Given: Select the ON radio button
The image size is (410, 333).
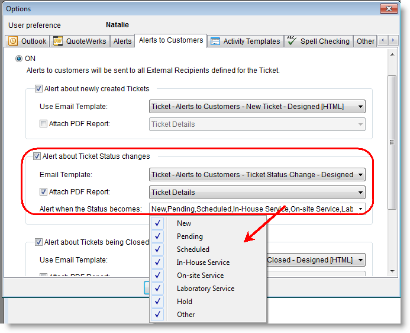Looking at the screenshot, I should coord(20,59).
